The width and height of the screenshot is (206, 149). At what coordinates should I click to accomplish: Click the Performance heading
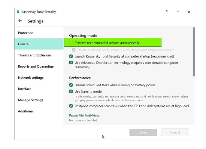pos(80,78)
